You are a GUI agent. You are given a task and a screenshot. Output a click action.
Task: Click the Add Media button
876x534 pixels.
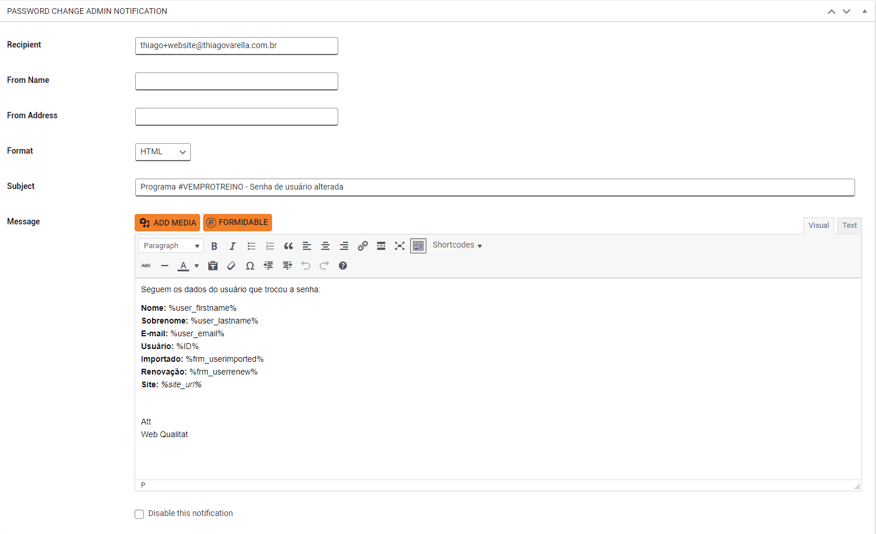(x=167, y=223)
